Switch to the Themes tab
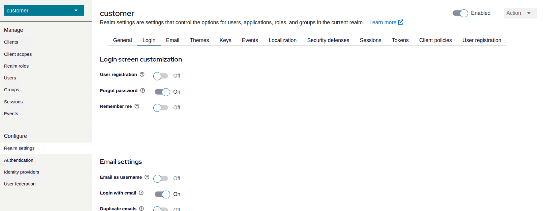The width and height of the screenshot is (543, 211). 199,40
